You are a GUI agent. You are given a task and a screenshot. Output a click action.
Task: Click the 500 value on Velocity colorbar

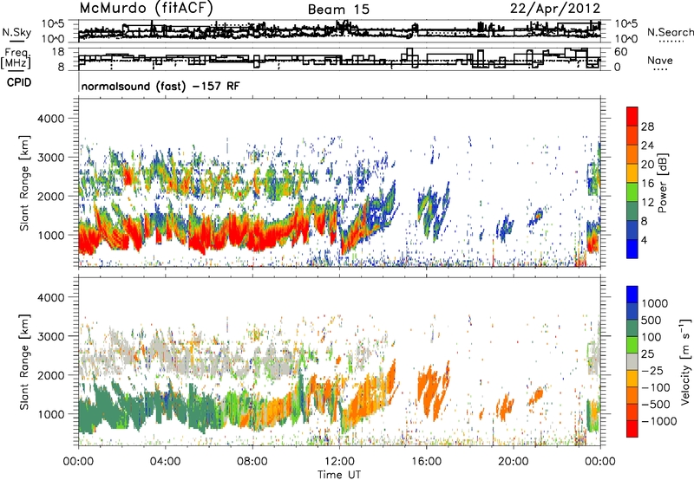(x=651, y=320)
